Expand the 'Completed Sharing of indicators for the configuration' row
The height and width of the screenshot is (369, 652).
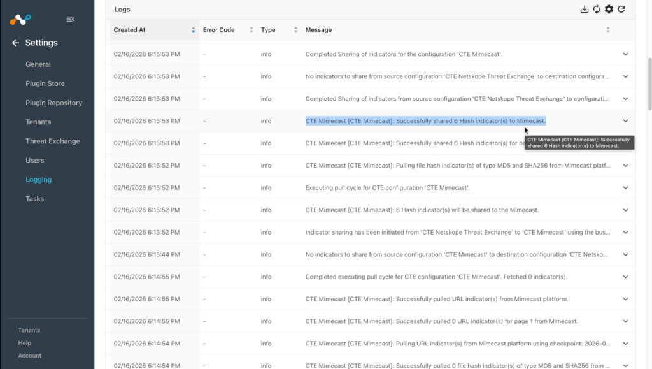tap(625, 55)
